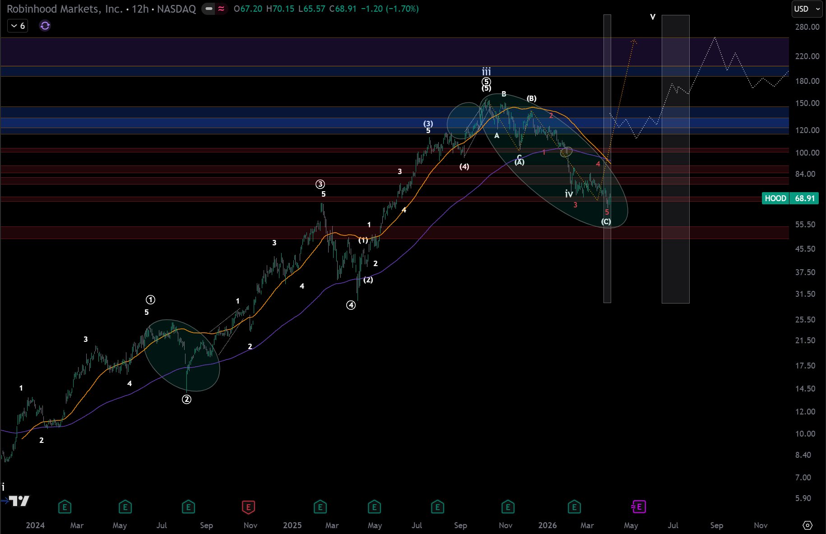Image resolution: width=826 pixels, height=534 pixels.
Task: Collapse the 6 indicators legend
Action: point(18,26)
